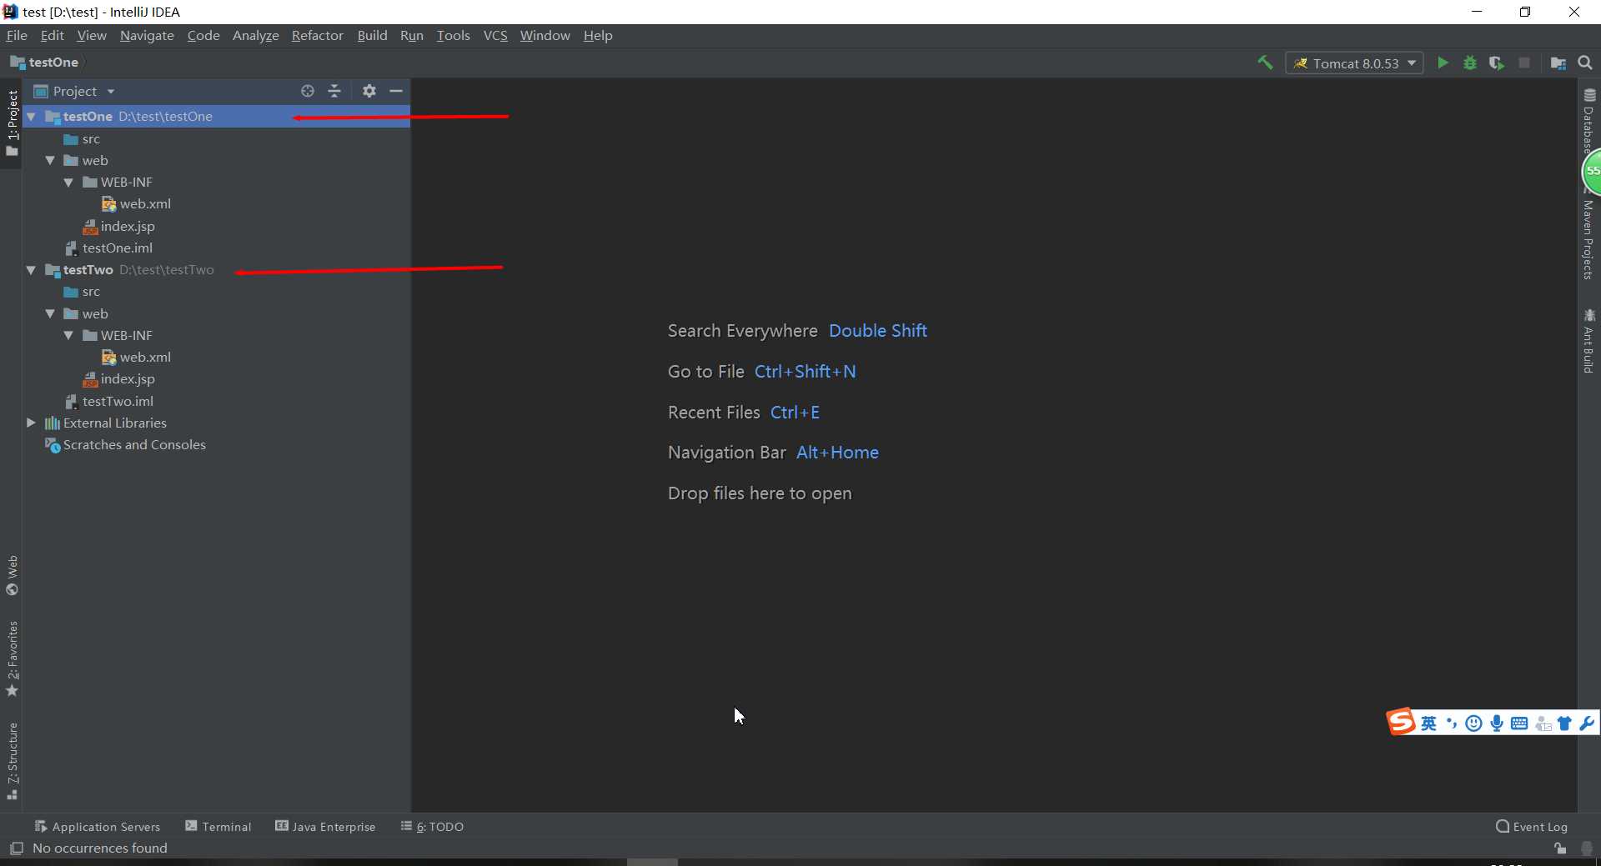This screenshot has height=866, width=1601.
Task: Open the 6: TODO tool window
Action: point(432,827)
